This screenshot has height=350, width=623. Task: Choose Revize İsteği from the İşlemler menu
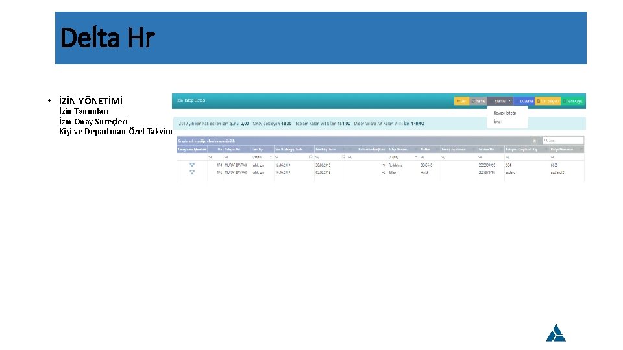(x=505, y=113)
